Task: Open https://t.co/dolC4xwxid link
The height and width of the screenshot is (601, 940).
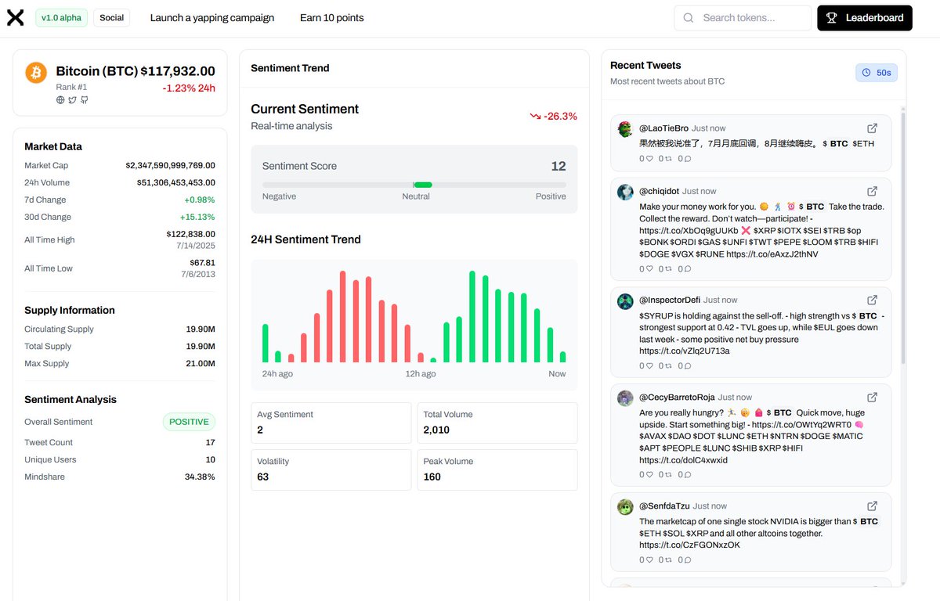Action: point(683,460)
